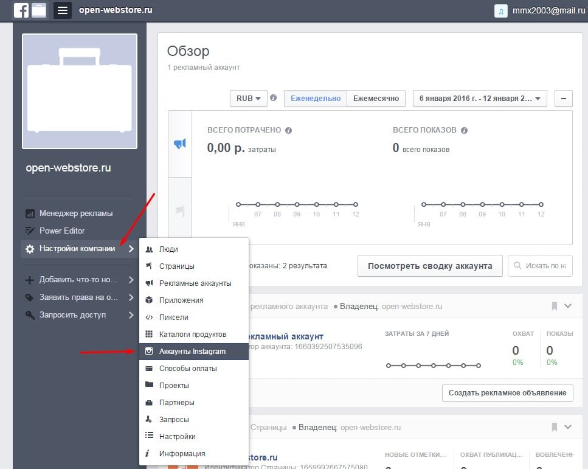Image resolution: width=588 pixels, height=469 pixels.
Task: Choose Люди from the submenu
Action: point(194,249)
